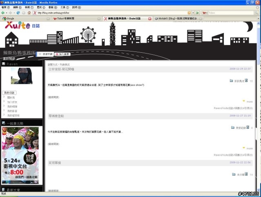The height and width of the screenshot is (197, 261).
Task: Close the active Xuite tab
Action: 149,19
